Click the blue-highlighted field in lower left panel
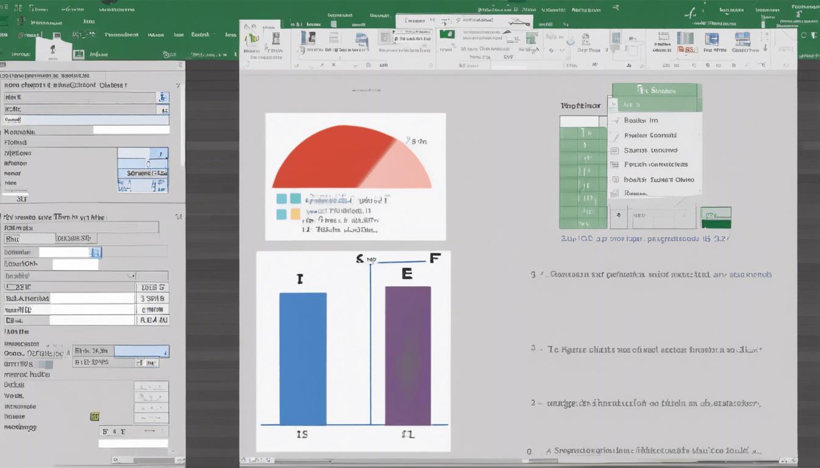The image size is (820, 468). (x=141, y=351)
